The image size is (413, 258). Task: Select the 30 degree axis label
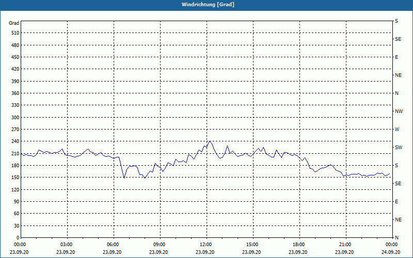coord(17,225)
